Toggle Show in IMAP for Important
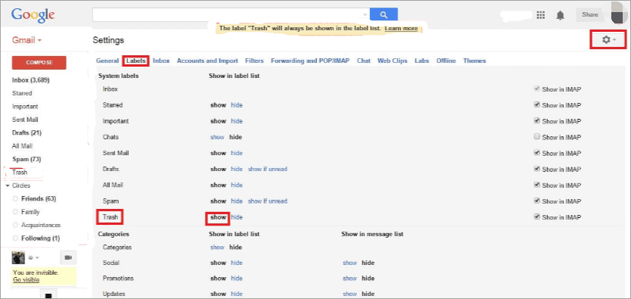 pos(536,120)
